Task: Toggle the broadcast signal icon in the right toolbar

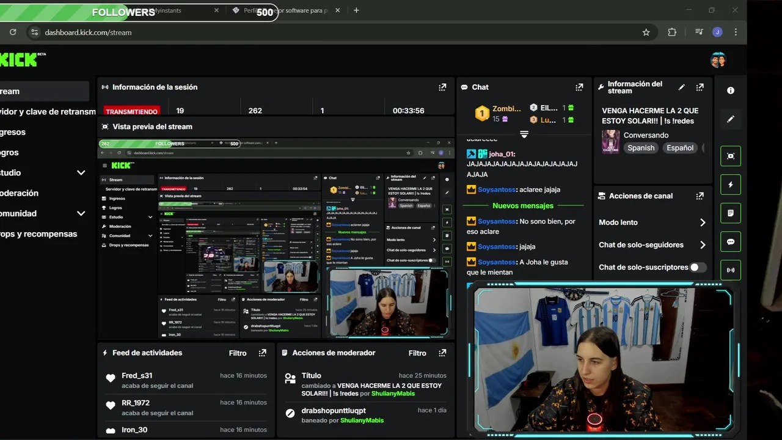Action: (731, 270)
